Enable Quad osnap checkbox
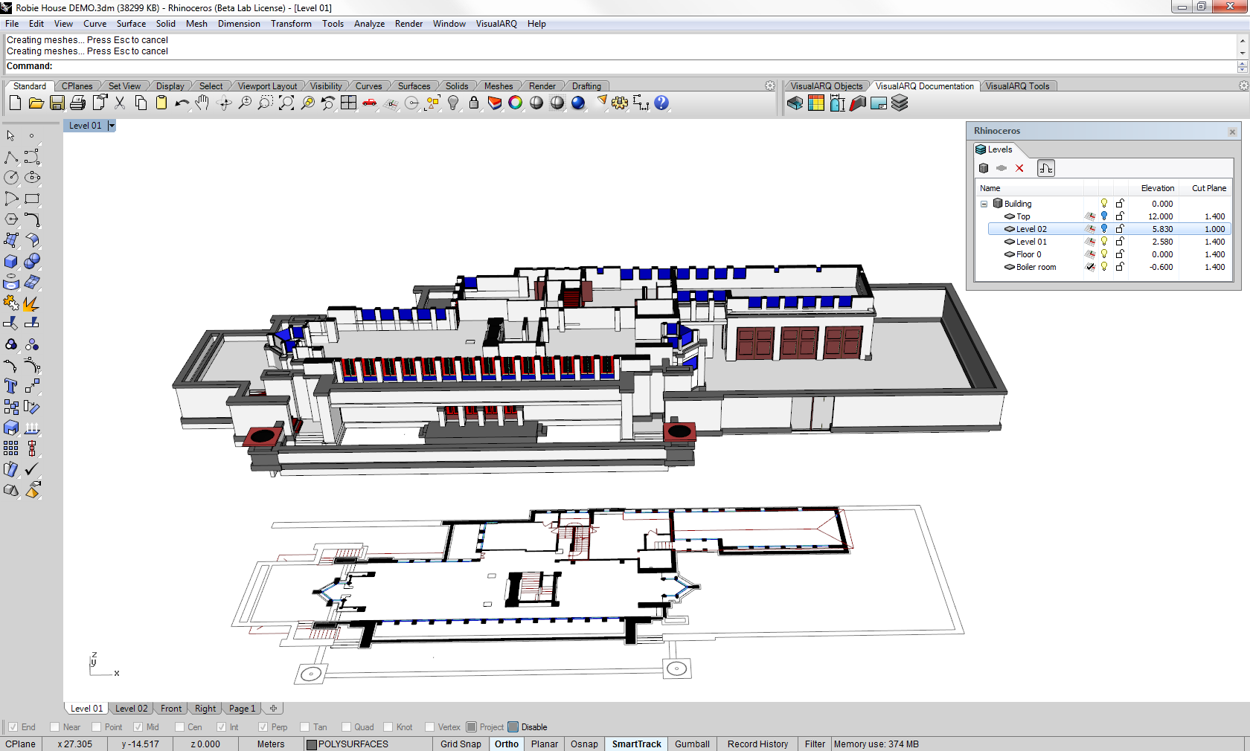The width and height of the screenshot is (1250, 751). click(346, 727)
